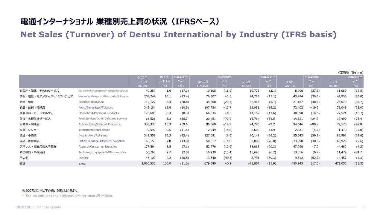This screenshot has height=215, width=383.
Task: Select the full-year total value 2,080,533
Action: [x=148, y=163]
